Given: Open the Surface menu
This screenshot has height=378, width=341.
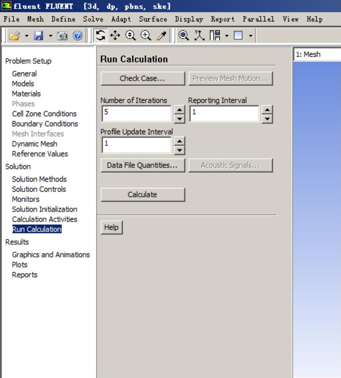Looking at the screenshot, I should 153,19.
